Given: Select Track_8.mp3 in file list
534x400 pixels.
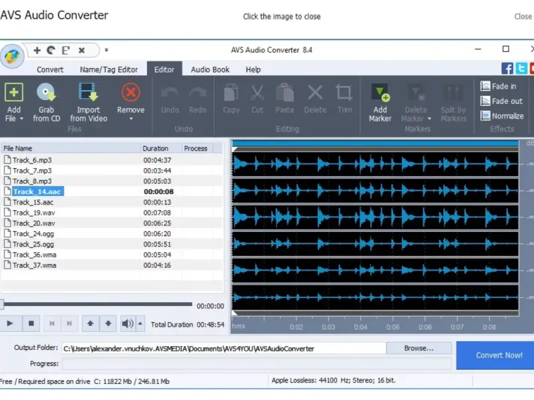Looking at the screenshot, I should coord(112,181).
